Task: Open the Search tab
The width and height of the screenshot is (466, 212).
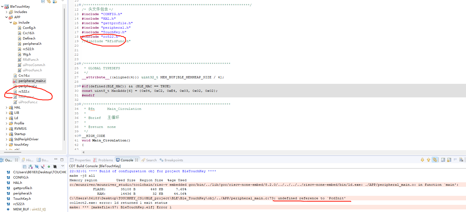Action: point(149,160)
